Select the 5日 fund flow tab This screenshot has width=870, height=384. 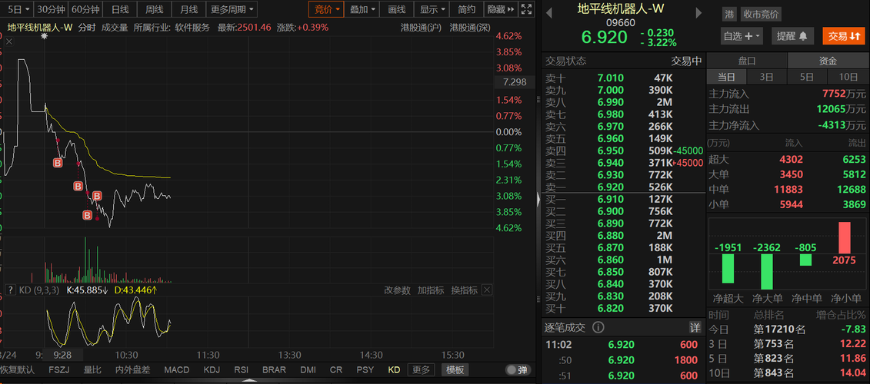[x=807, y=77]
